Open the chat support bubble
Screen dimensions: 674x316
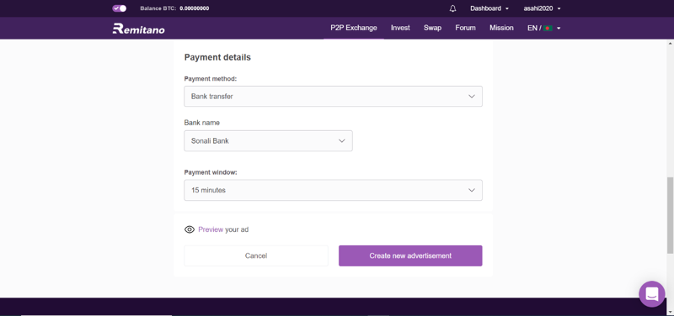click(x=651, y=293)
